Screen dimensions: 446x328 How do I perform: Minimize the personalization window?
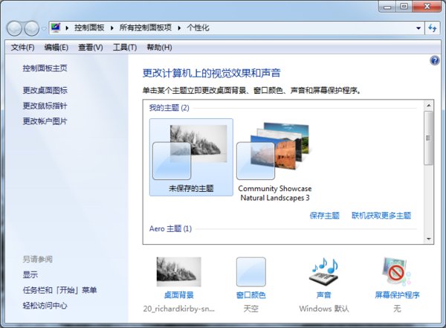[x=387, y=6]
